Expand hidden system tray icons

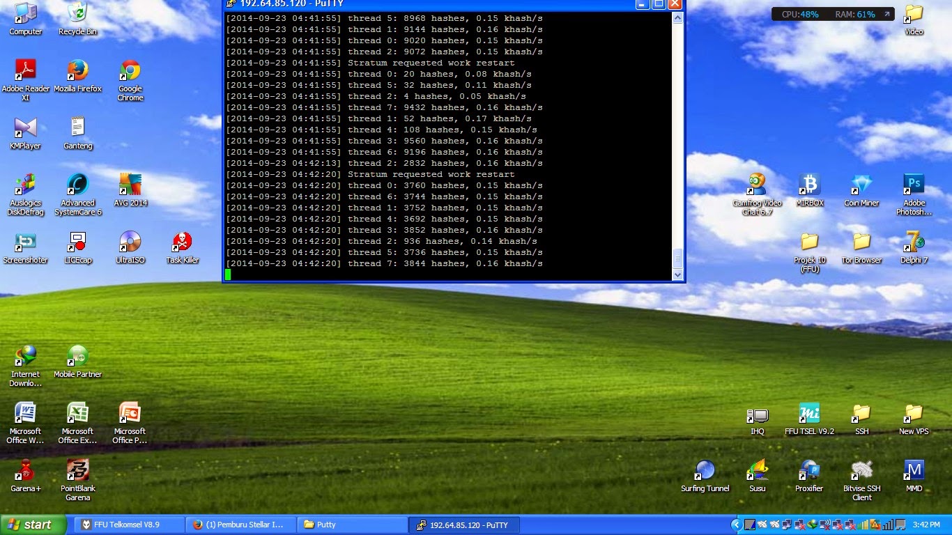735,525
